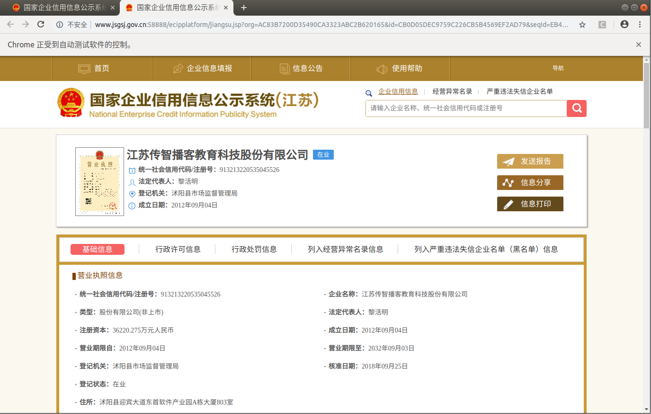The height and width of the screenshot is (414, 651).
Task: Open the 首页 navigation item
Action: (x=101, y=69)
